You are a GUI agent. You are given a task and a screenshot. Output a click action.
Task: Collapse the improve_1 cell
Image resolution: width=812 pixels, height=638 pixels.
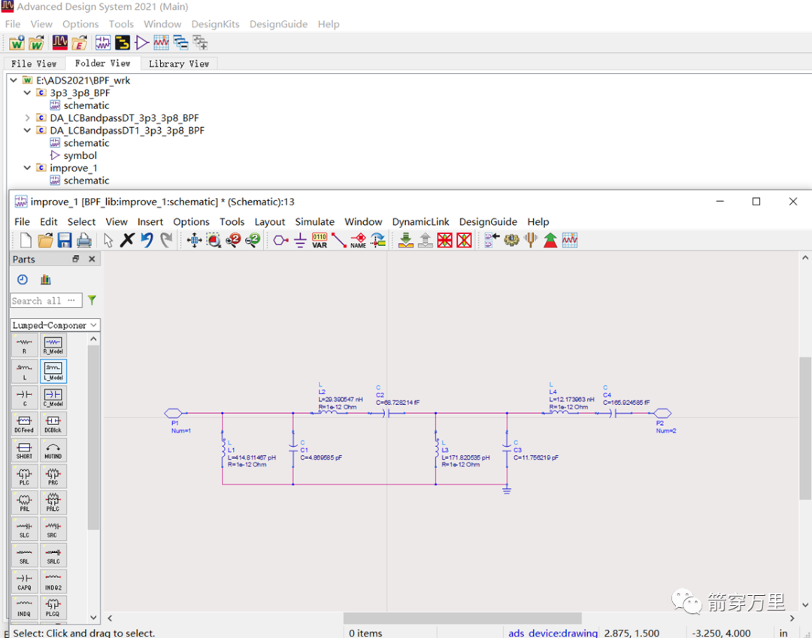coord(28,168)
